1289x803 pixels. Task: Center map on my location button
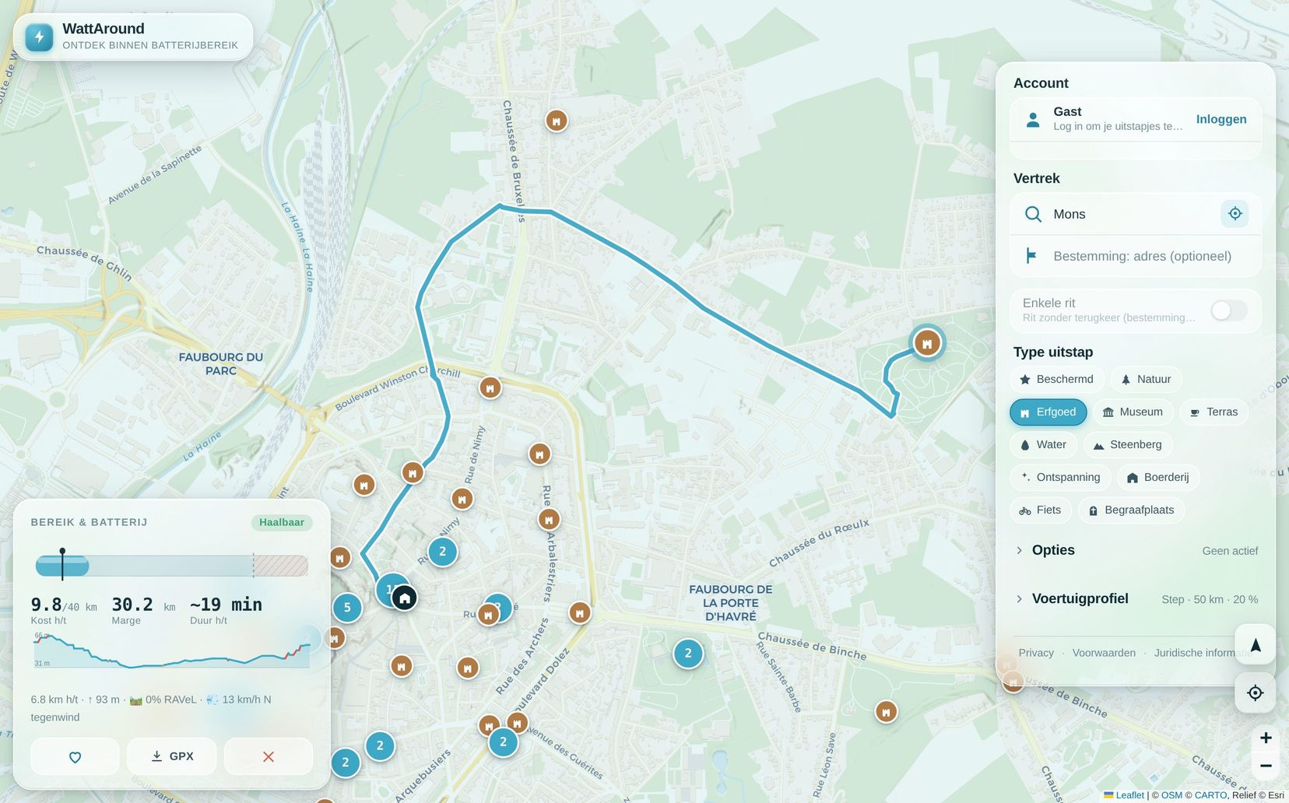click(x=1255, y=693)
